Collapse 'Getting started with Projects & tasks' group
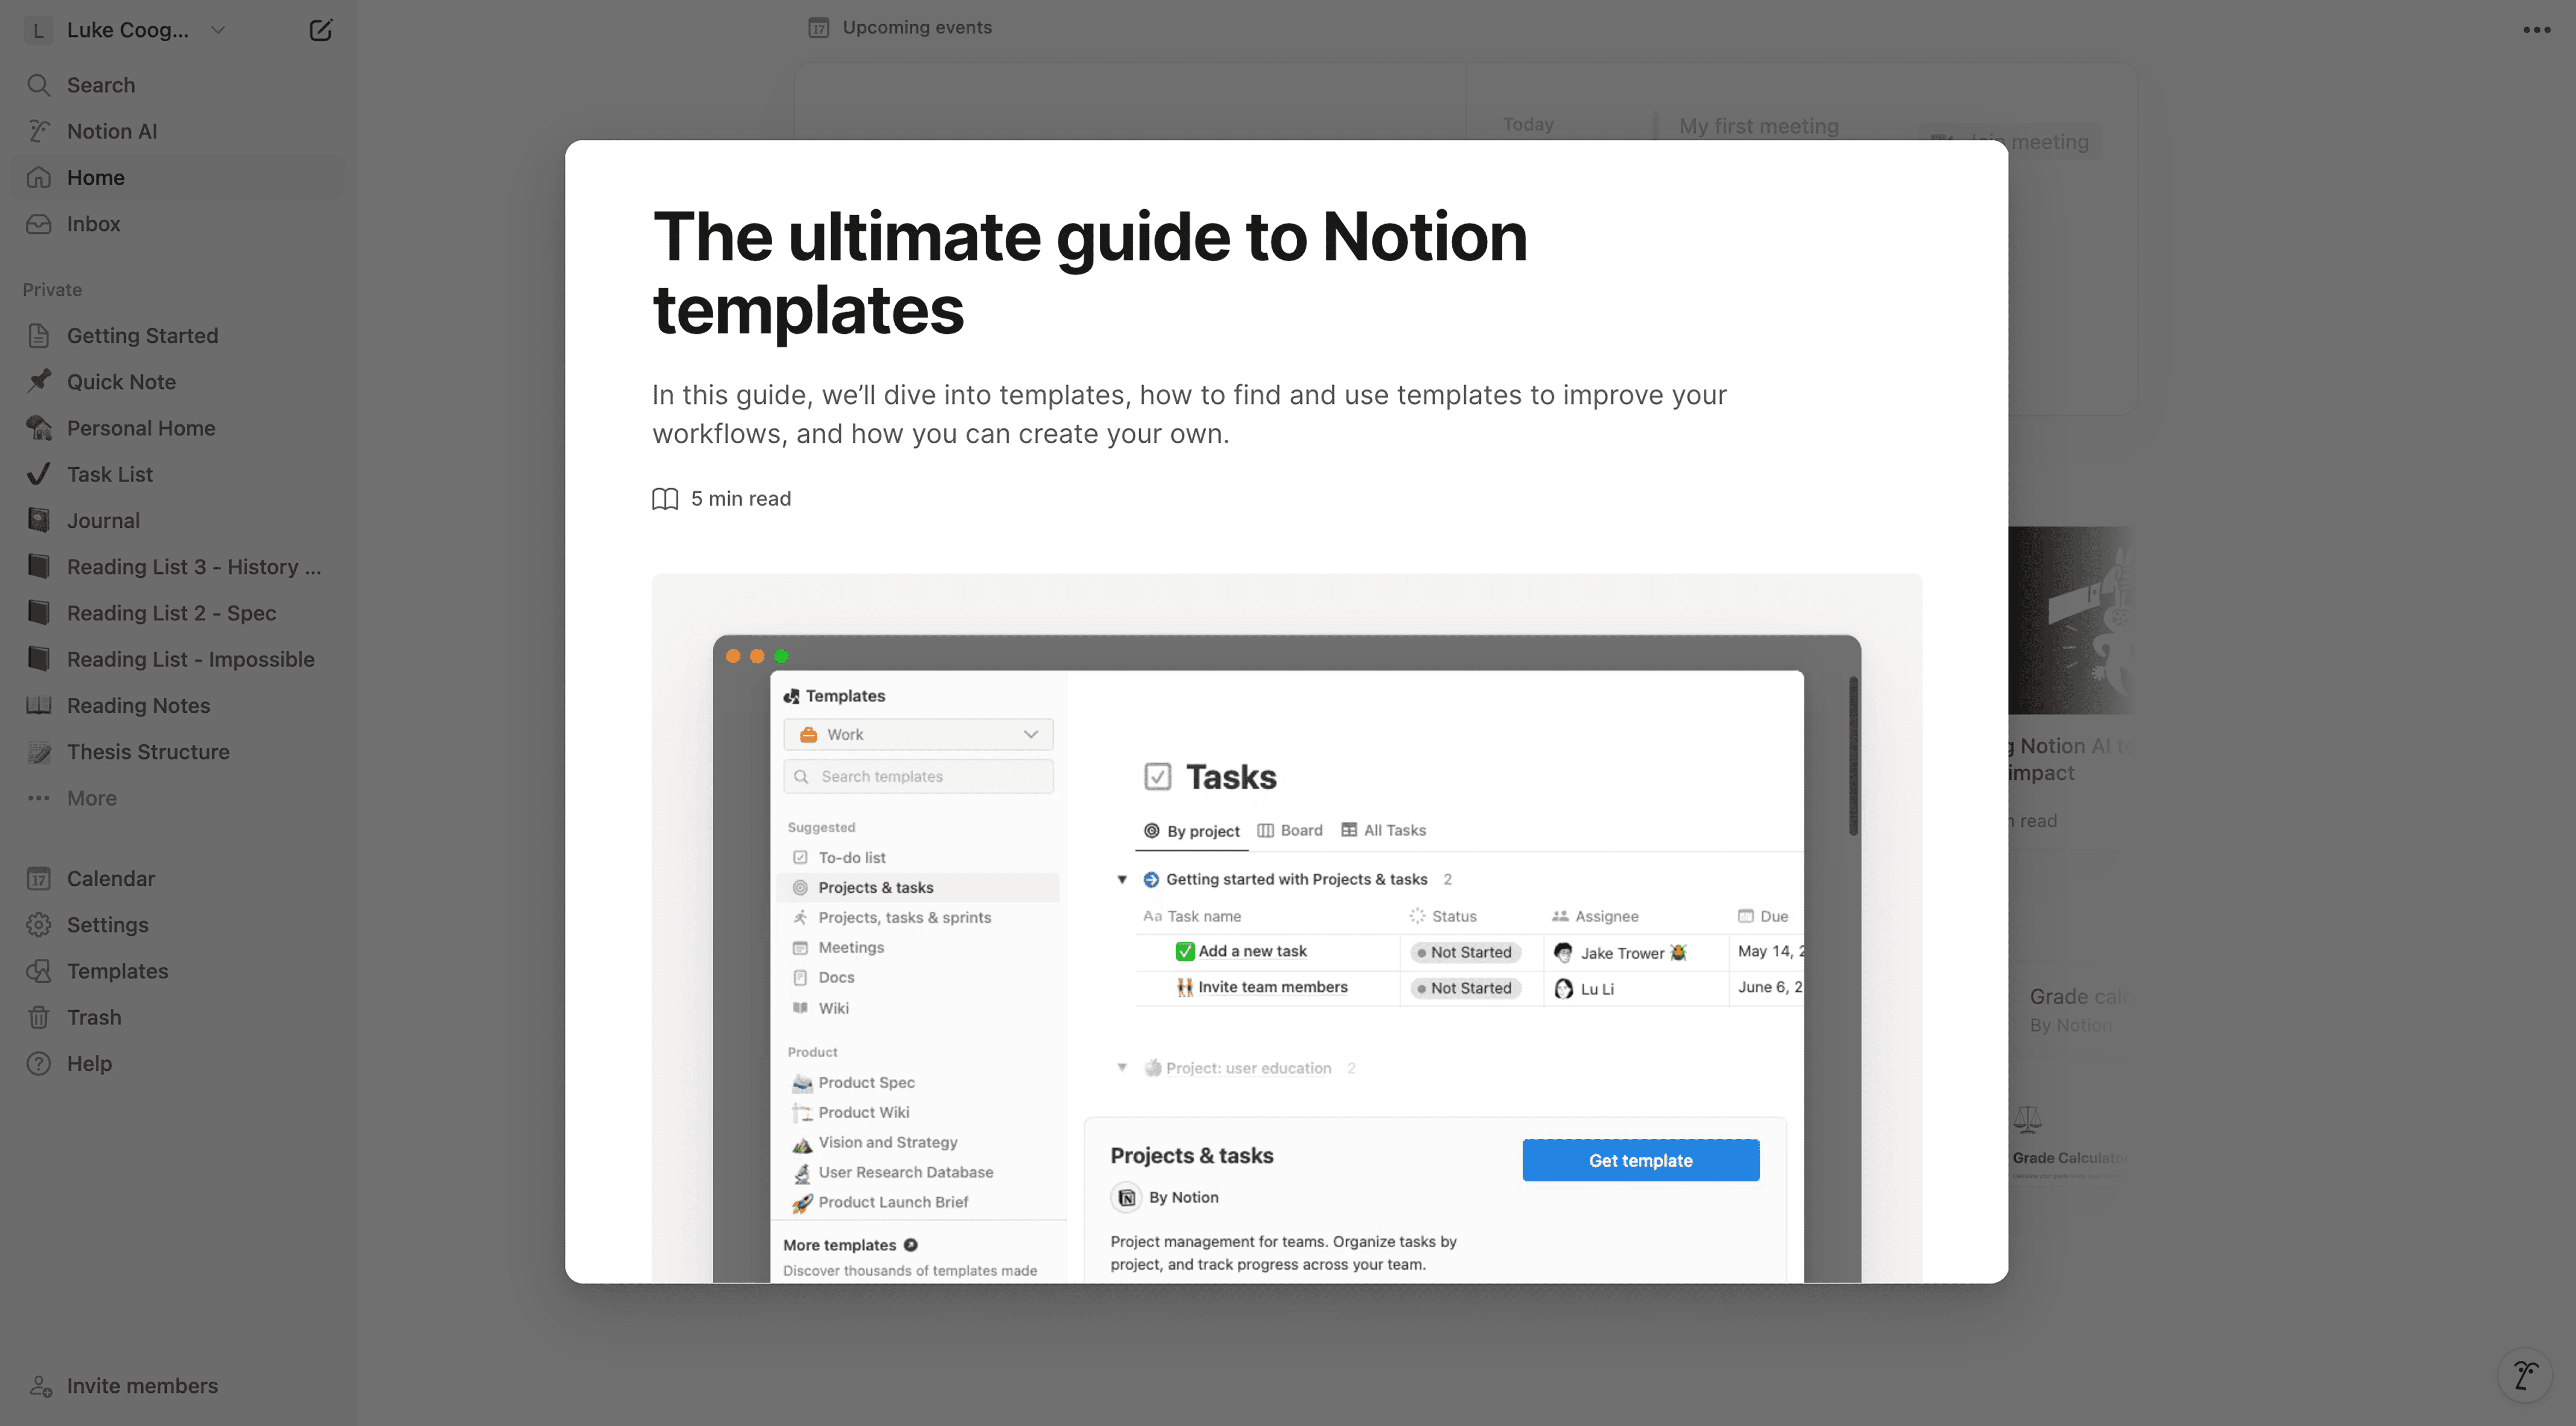 (x=1122, y=879)
